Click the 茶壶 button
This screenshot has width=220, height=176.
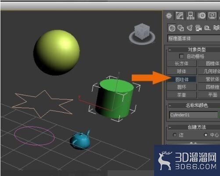(x=181, y=95)
